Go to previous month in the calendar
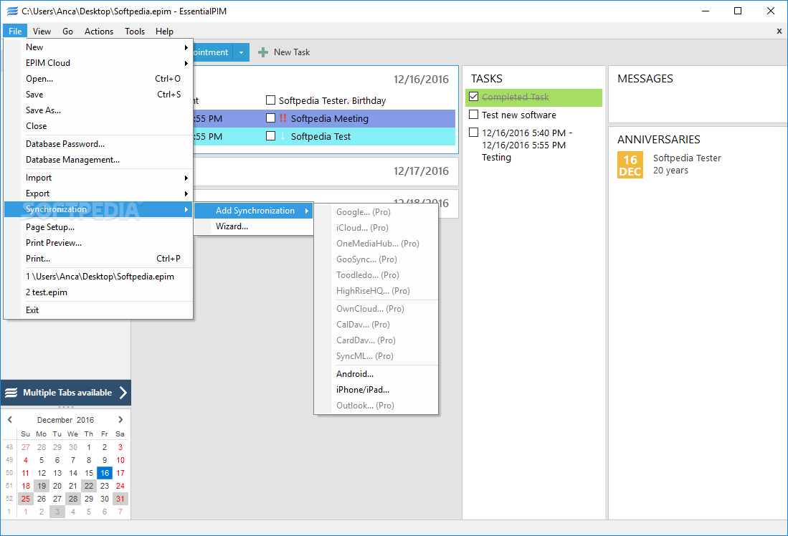This screenshot has height=536, width=788. coord(9,419)
